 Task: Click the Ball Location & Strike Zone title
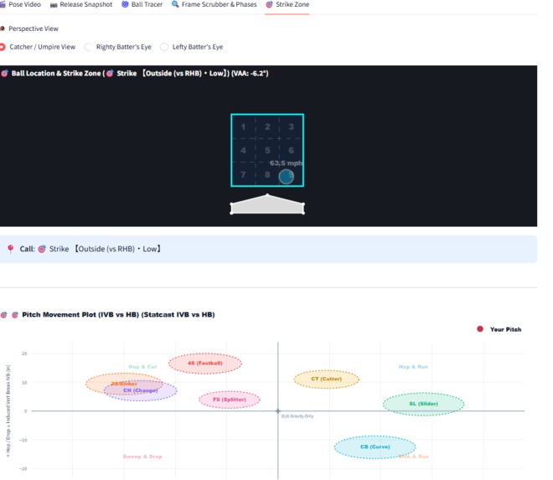pyautogui.click(x=140, y=74)
